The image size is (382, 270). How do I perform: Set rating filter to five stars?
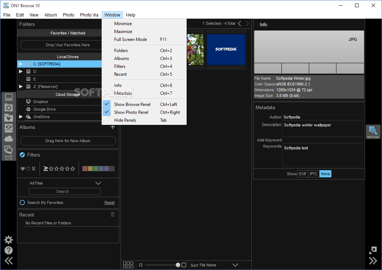(x=73, y=169)
